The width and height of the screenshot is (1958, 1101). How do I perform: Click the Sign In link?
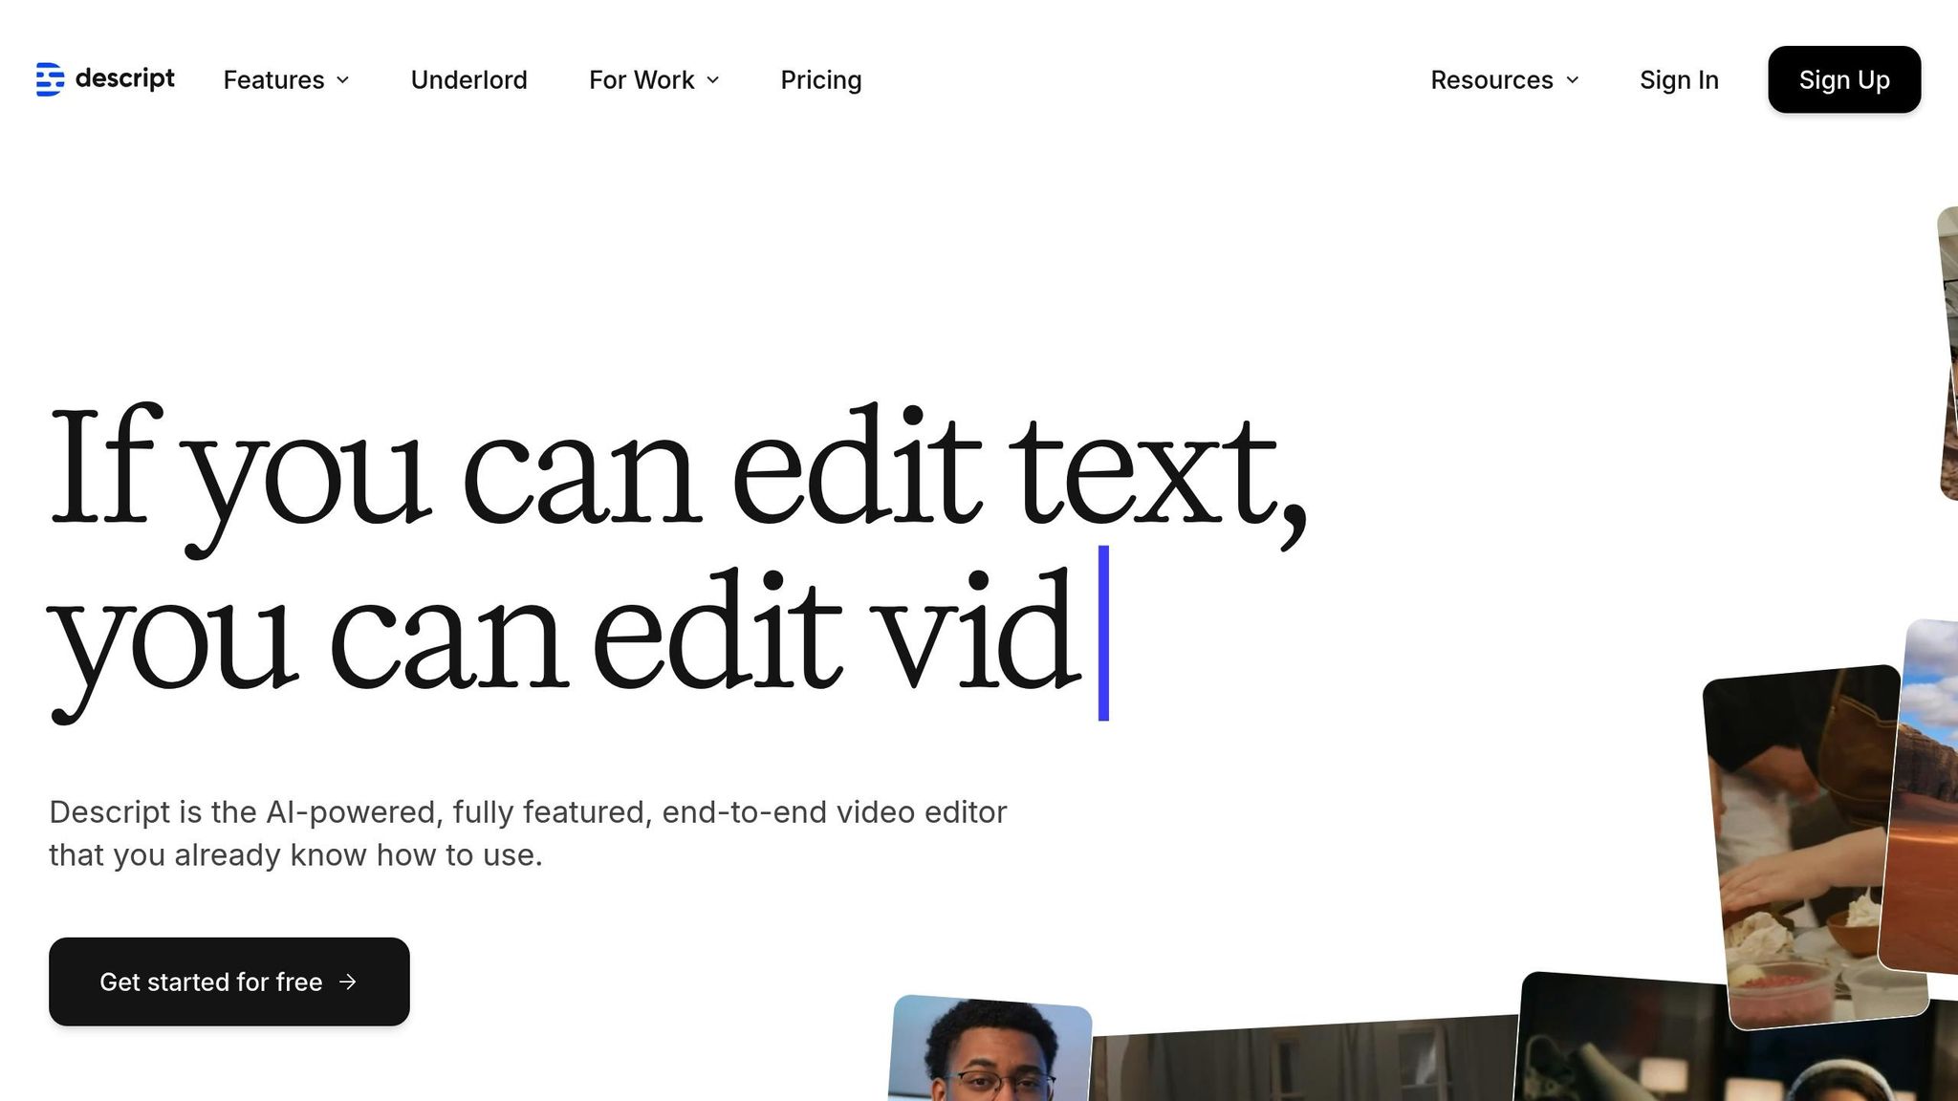1679,80
